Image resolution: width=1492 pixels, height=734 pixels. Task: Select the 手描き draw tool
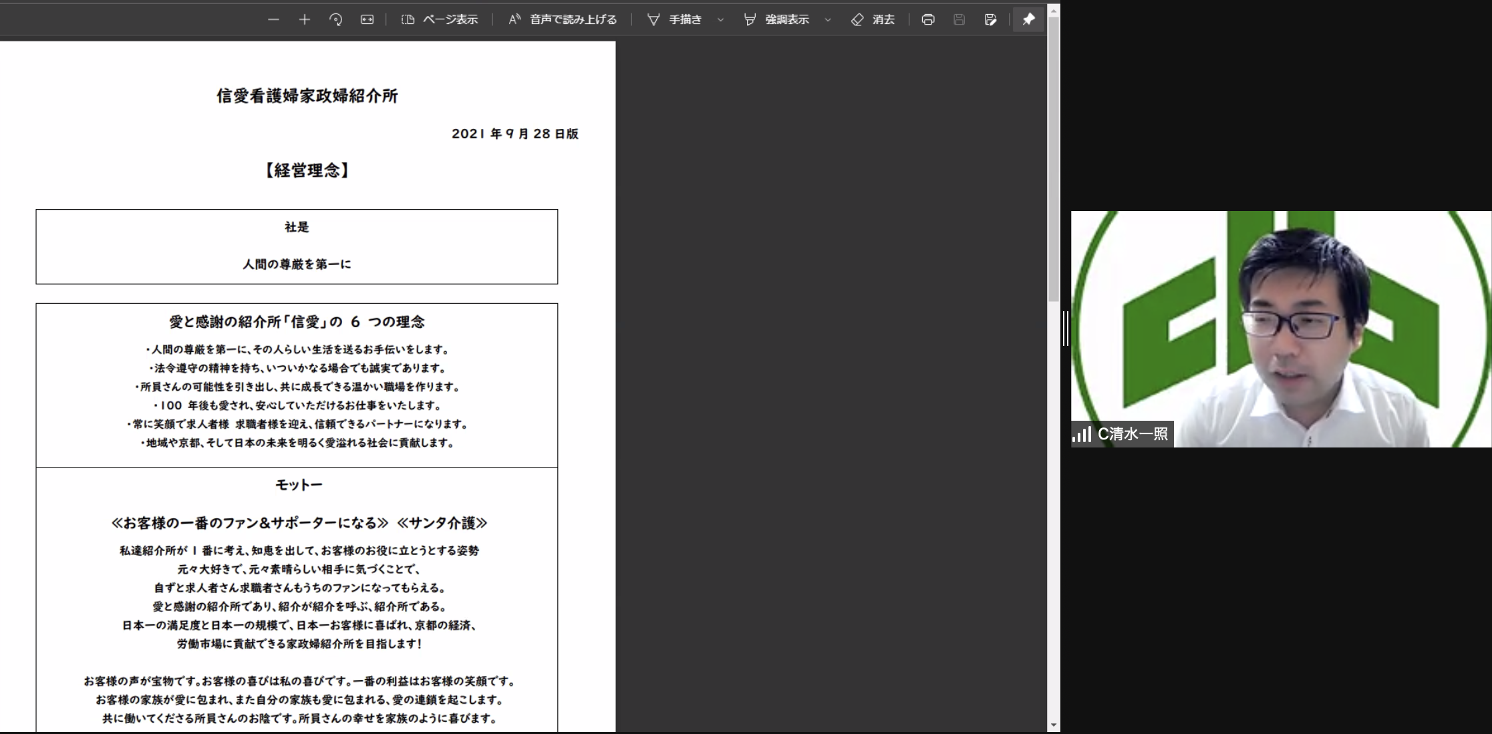pos(675,19)
